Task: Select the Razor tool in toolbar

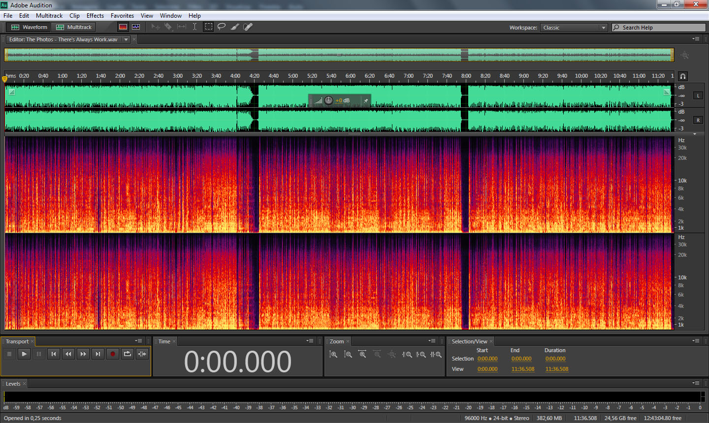Action: pos(168,27)
